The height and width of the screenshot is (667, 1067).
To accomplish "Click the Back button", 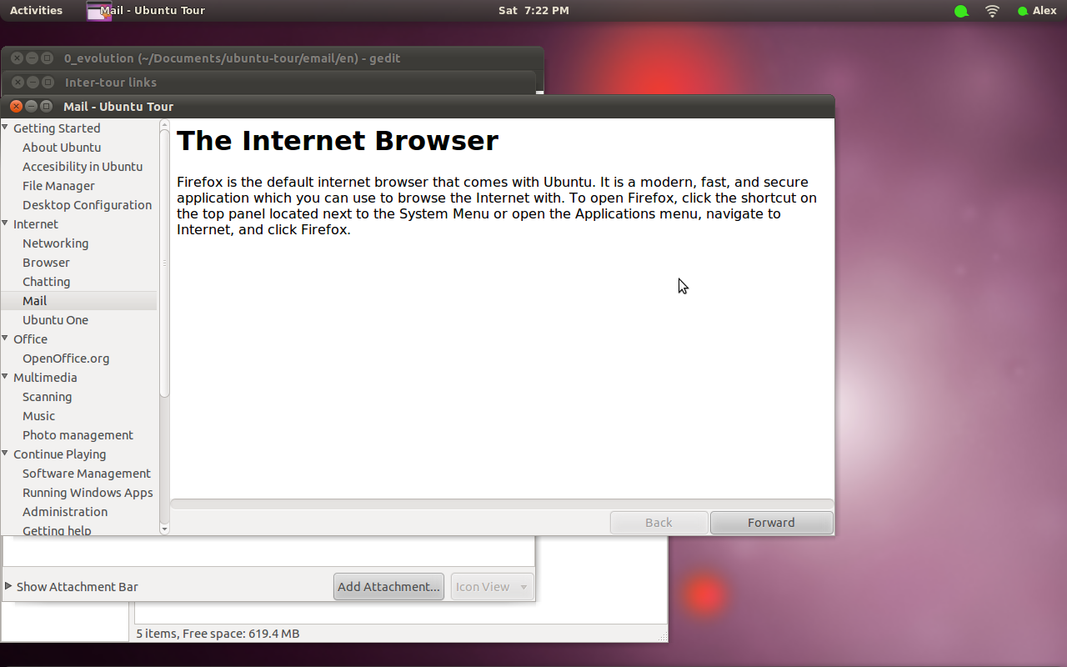I will tap(659, 523).
